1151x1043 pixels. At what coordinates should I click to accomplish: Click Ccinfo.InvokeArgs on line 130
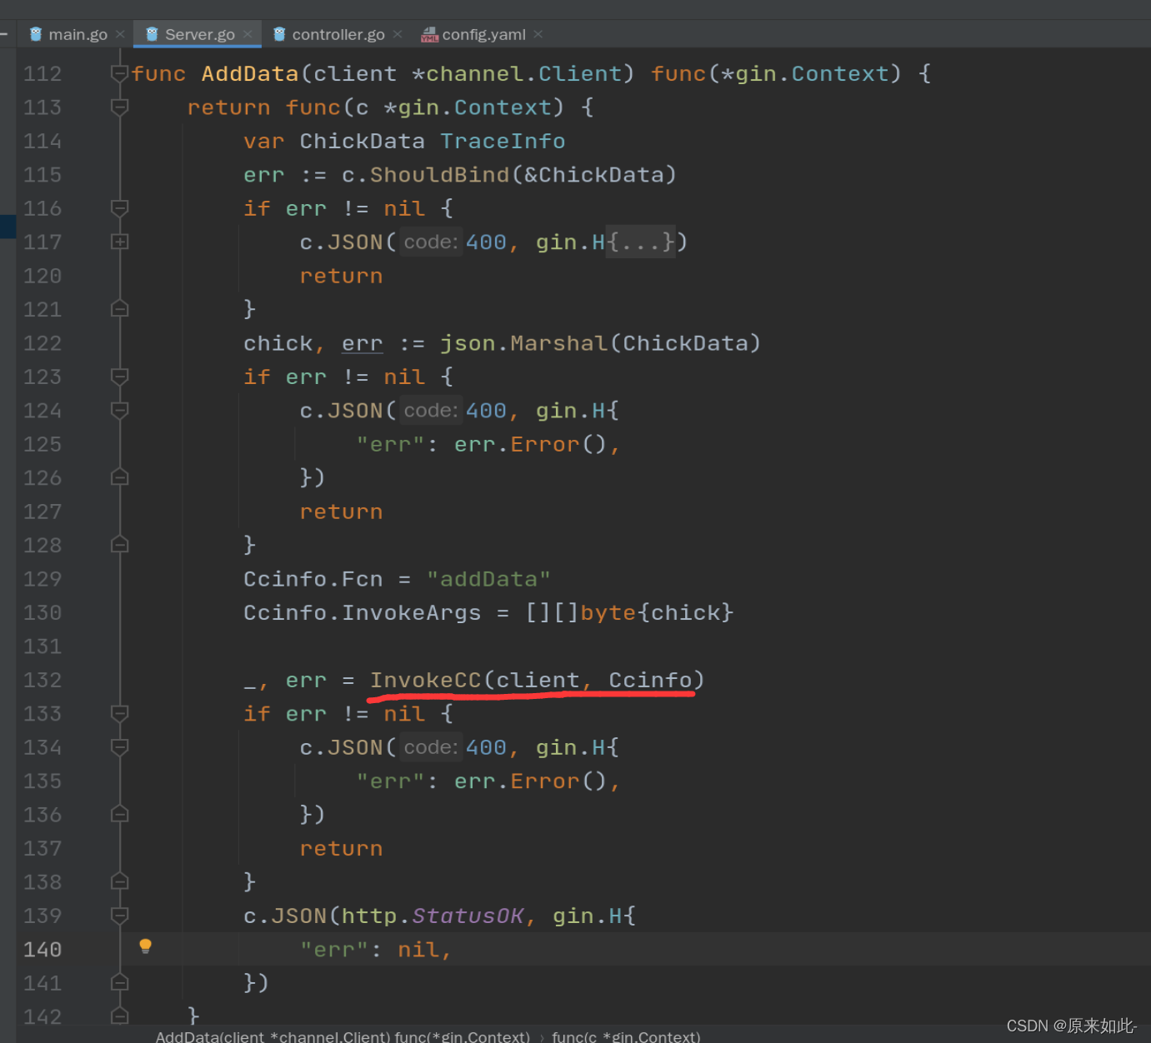[363, 612]
